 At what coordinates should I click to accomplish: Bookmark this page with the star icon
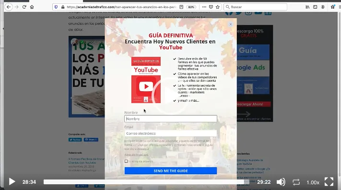(x=218, y=7)
